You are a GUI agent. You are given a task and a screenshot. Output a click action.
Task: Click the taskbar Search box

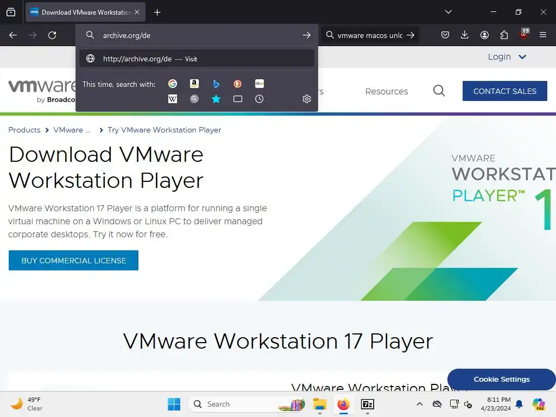[x=248, y=404]
